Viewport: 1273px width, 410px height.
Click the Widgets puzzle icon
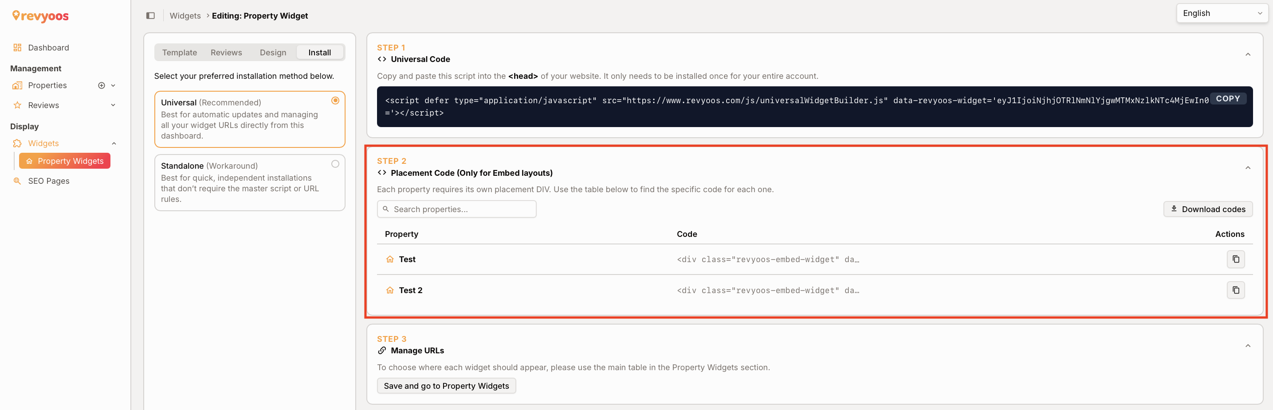click(x=17, y=143)
